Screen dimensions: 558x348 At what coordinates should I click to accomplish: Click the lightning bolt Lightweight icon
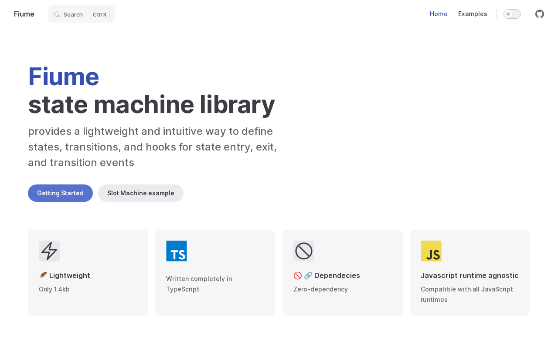(49, 251)
